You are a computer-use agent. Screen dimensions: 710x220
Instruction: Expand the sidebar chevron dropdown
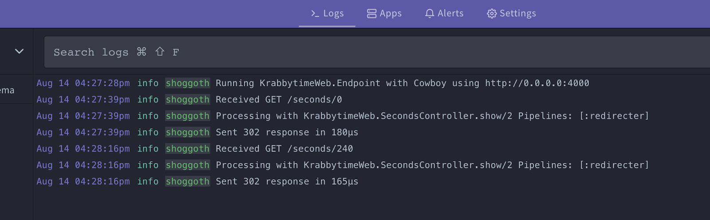pos(19,51)
